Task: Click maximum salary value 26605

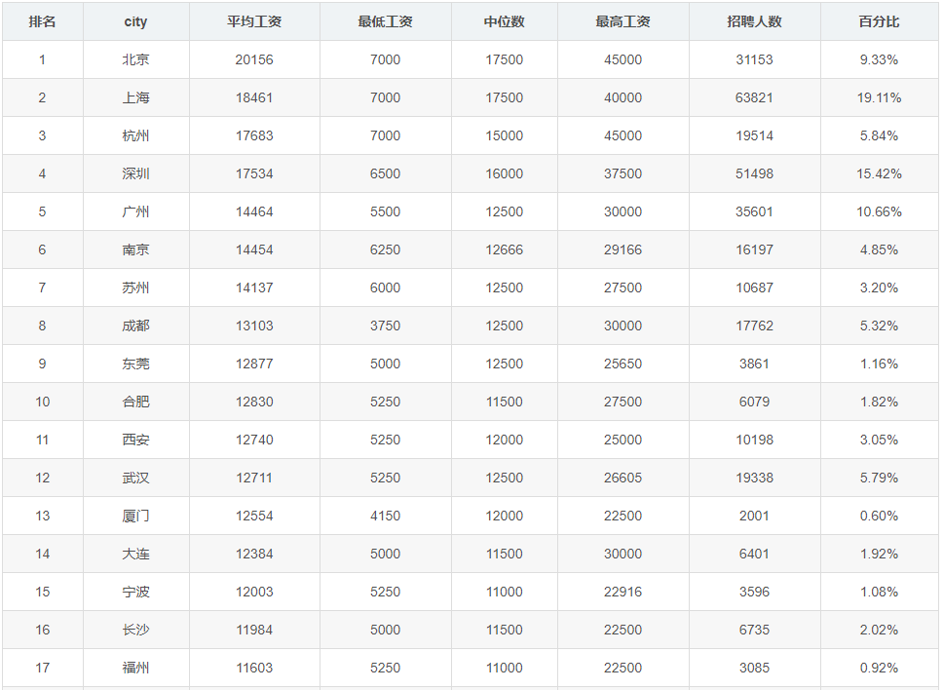Action: pyautogui.click(x=622, y=478)
